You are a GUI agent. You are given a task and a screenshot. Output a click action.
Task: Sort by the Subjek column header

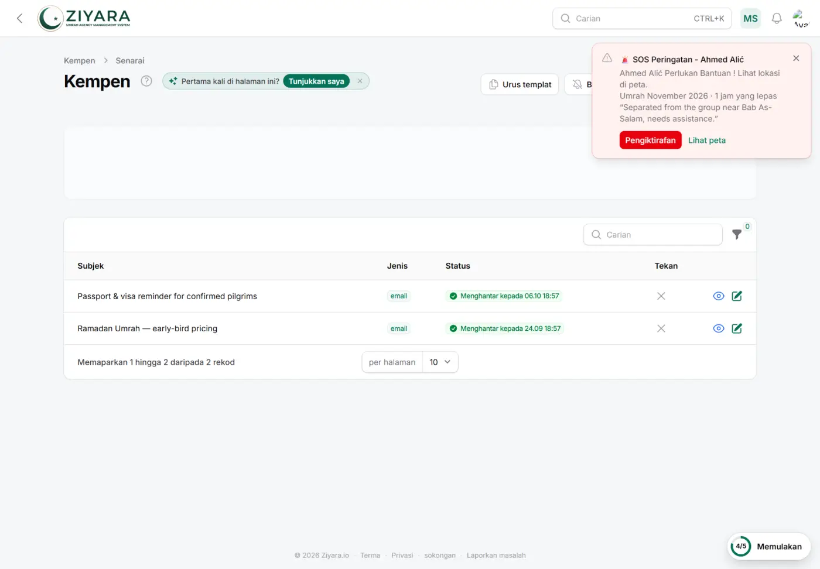pos(91,266)
